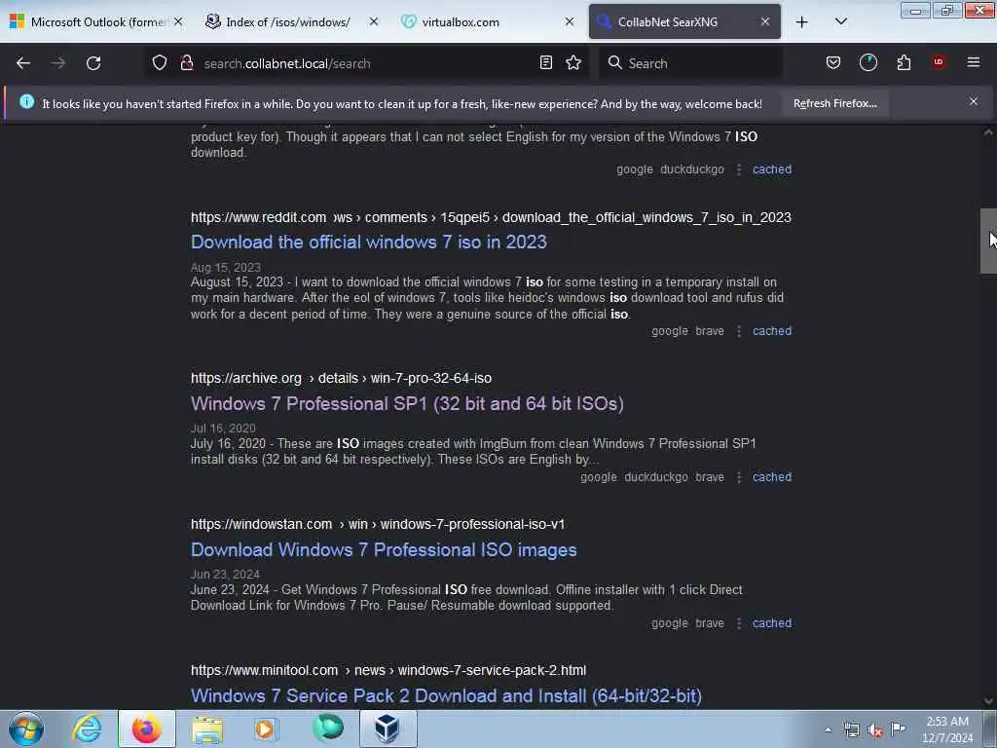Screen dimensions: 997x748
Task: Click the scrollbar up arrow
Action: (x=988, y=132)
